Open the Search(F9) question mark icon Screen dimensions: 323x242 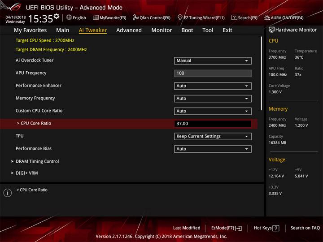click(x=234, y=17)
